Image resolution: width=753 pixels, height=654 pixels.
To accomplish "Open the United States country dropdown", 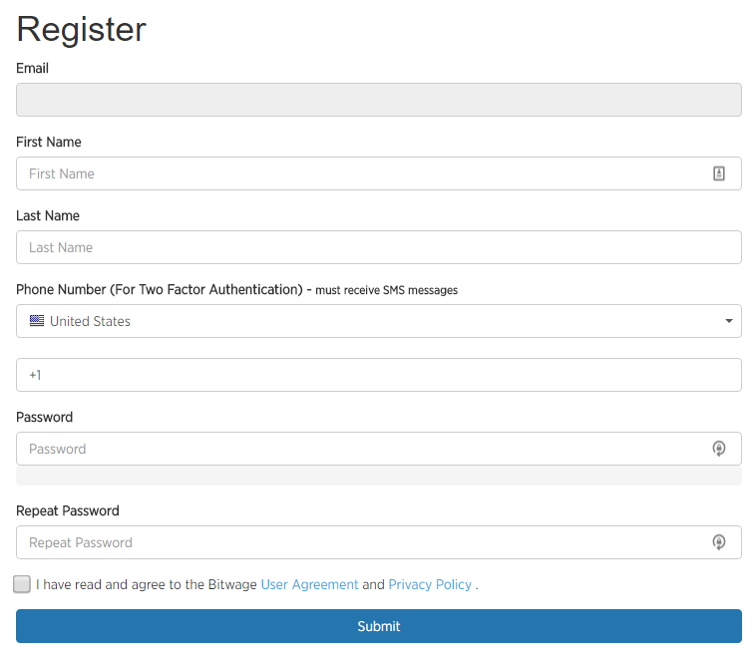I will click(378, 321).
